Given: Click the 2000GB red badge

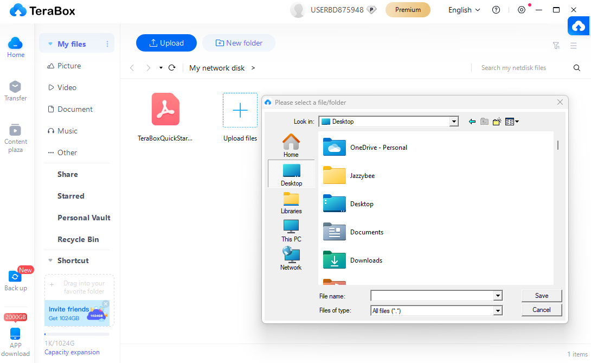Looking at the screenshot, I should [x=16, y=317].
